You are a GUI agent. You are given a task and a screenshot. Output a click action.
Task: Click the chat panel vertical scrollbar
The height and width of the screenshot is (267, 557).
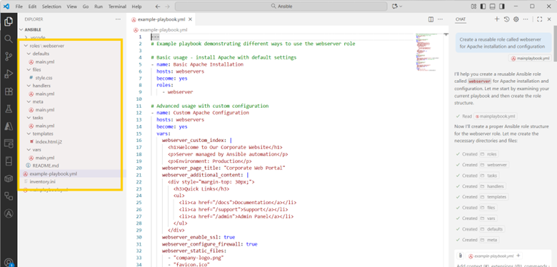click(x=555, y=43)
